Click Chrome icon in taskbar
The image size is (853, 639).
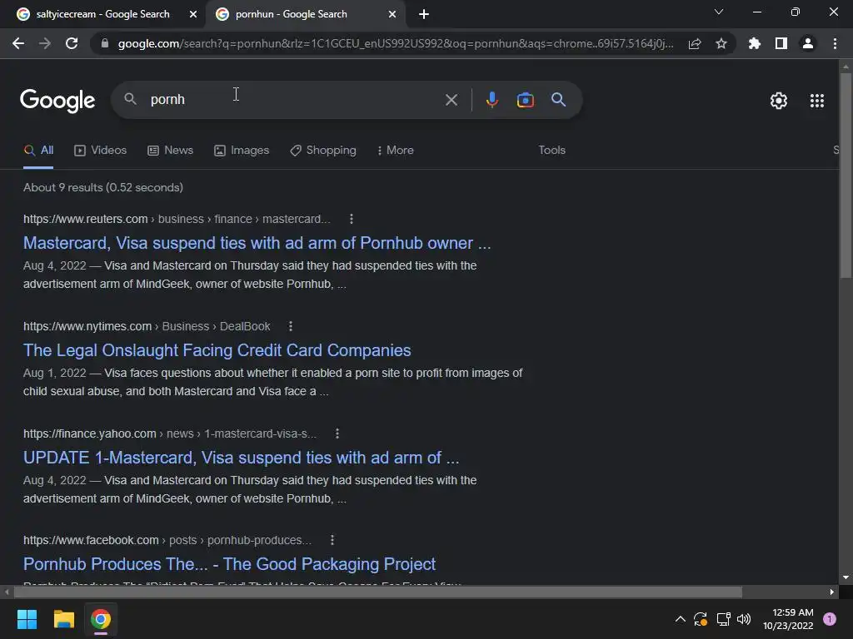coord(101,619)
